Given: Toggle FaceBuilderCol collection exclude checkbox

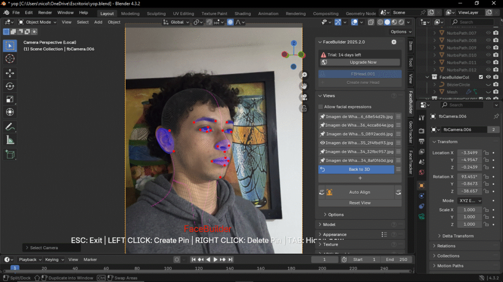Looking at the screenshot, I should [x=481, y=77].
